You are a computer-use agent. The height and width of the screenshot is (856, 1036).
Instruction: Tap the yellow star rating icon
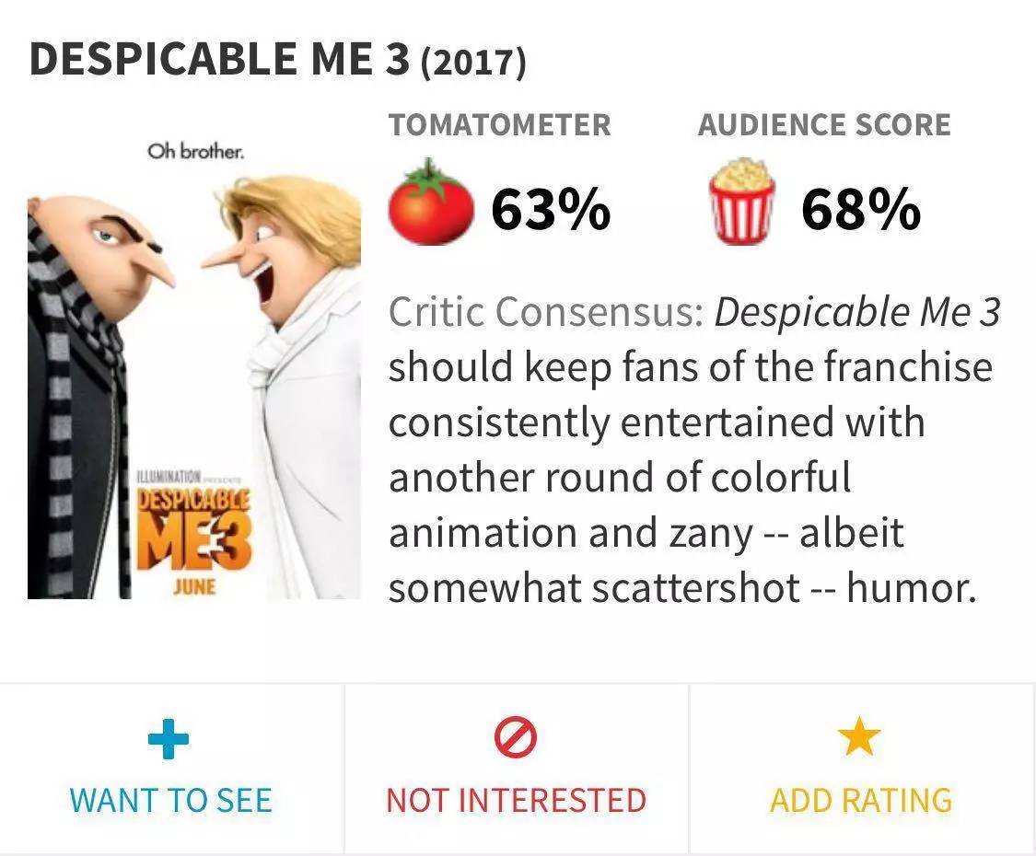860,738
